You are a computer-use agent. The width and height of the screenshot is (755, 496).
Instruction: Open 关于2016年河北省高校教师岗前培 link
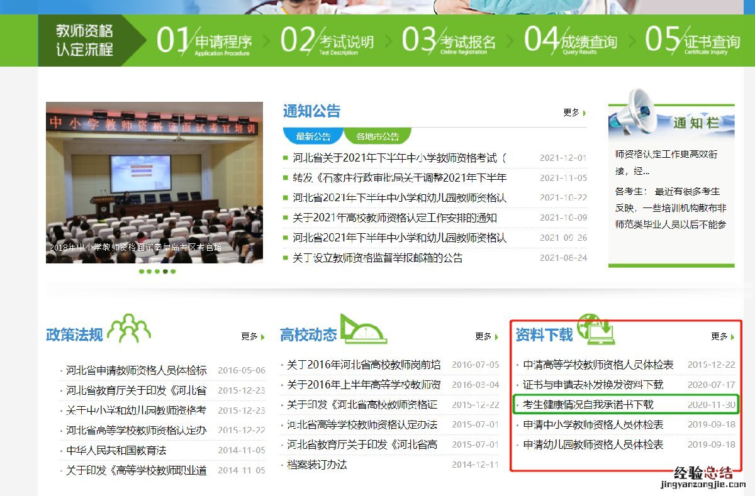point(364,365)
